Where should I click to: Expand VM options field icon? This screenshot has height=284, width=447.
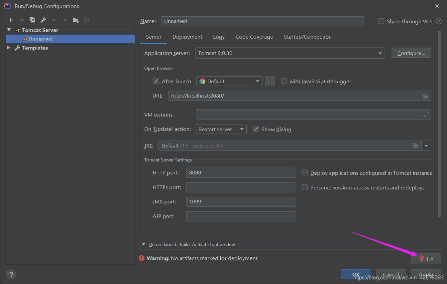coord(426,115)
